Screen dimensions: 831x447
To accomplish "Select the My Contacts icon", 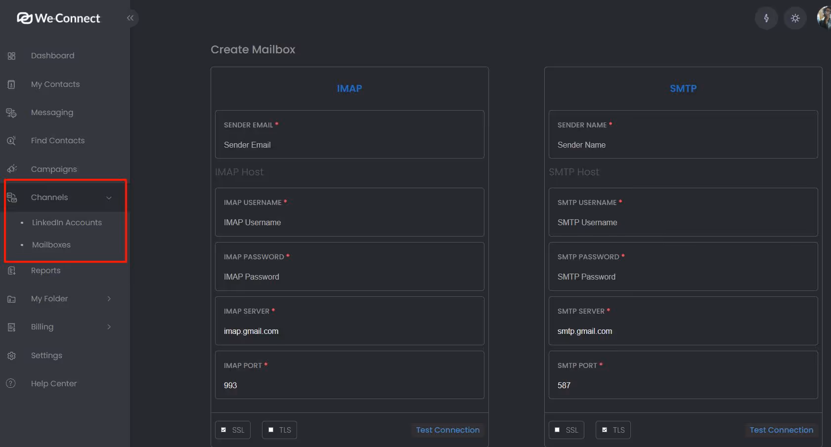I will click(11, 84).
